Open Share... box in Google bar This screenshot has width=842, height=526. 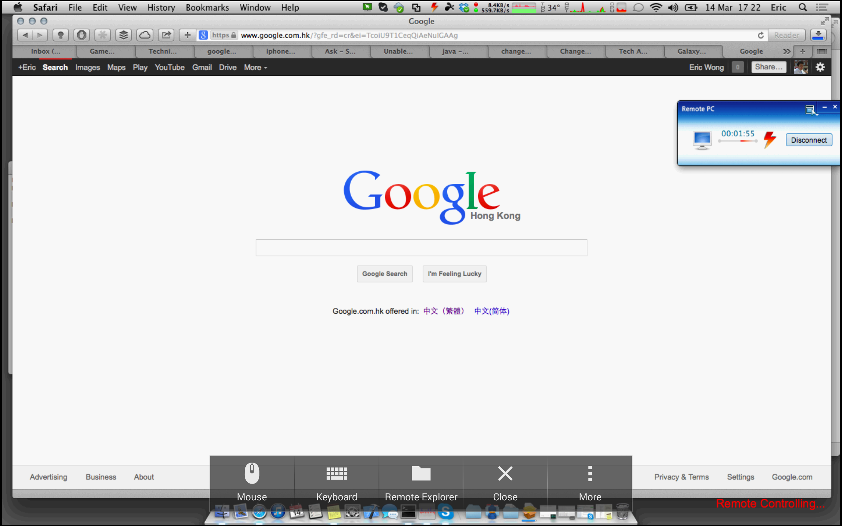[769, 67]
